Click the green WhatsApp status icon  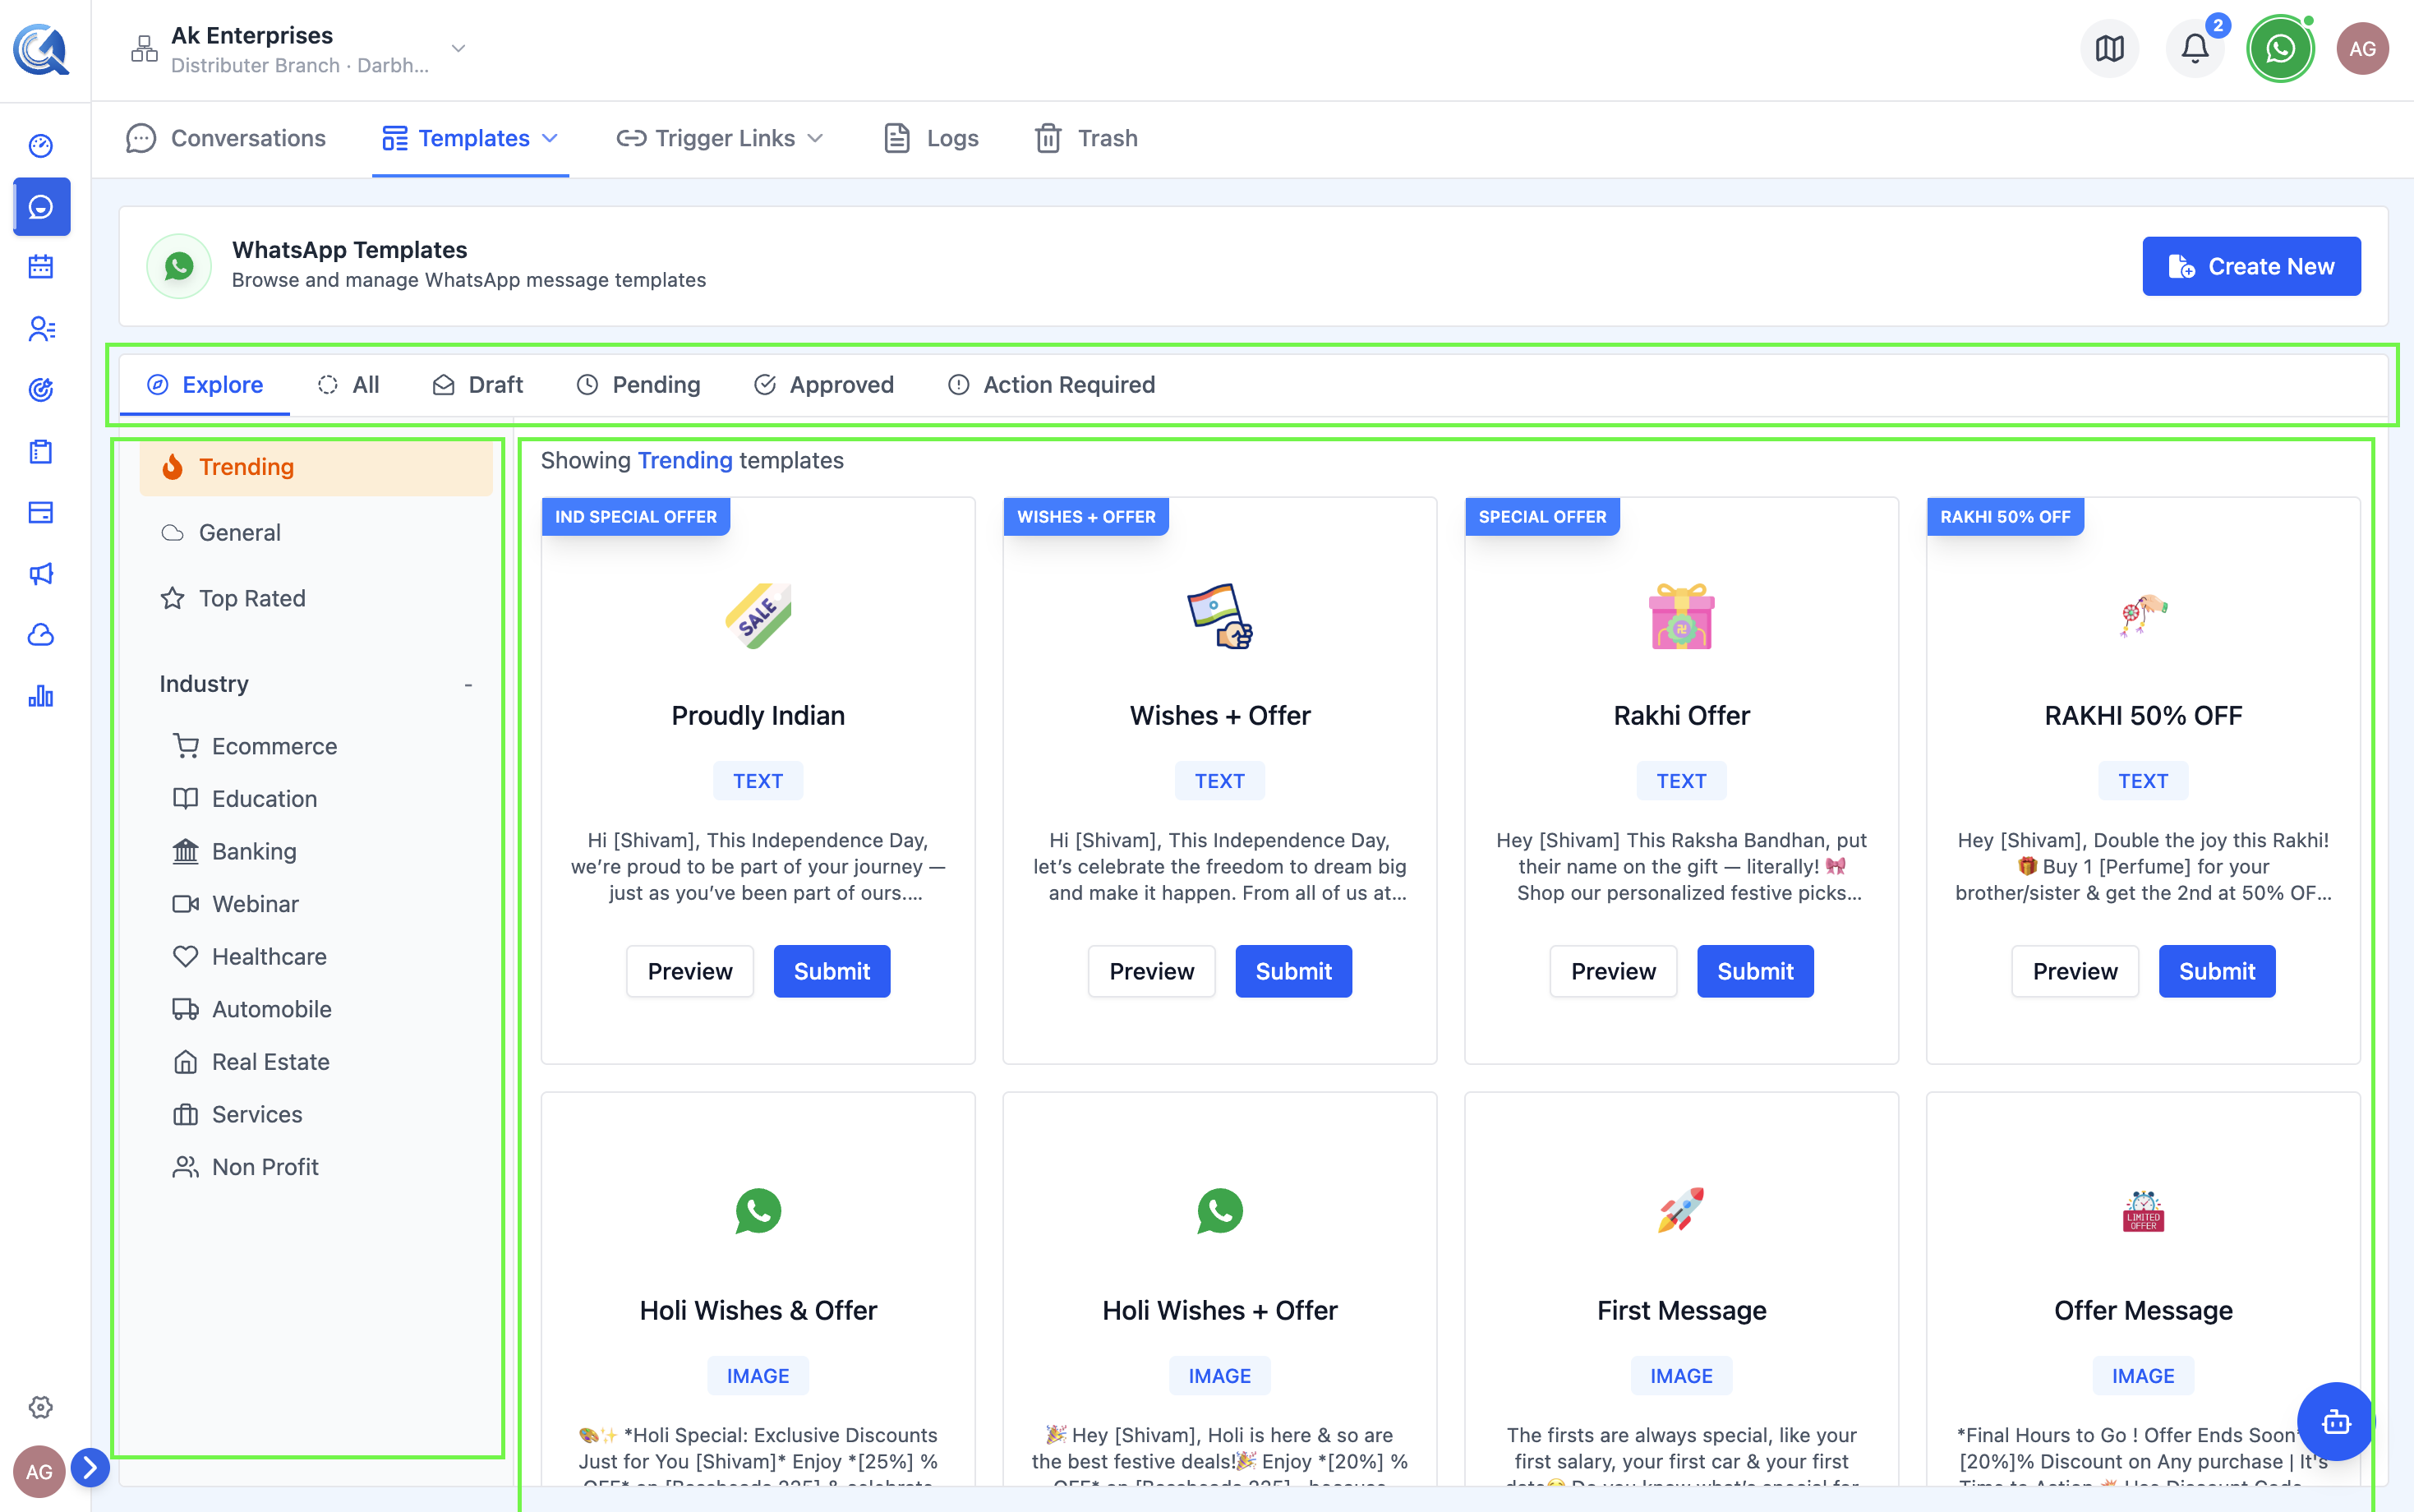tap(2280, 48)
